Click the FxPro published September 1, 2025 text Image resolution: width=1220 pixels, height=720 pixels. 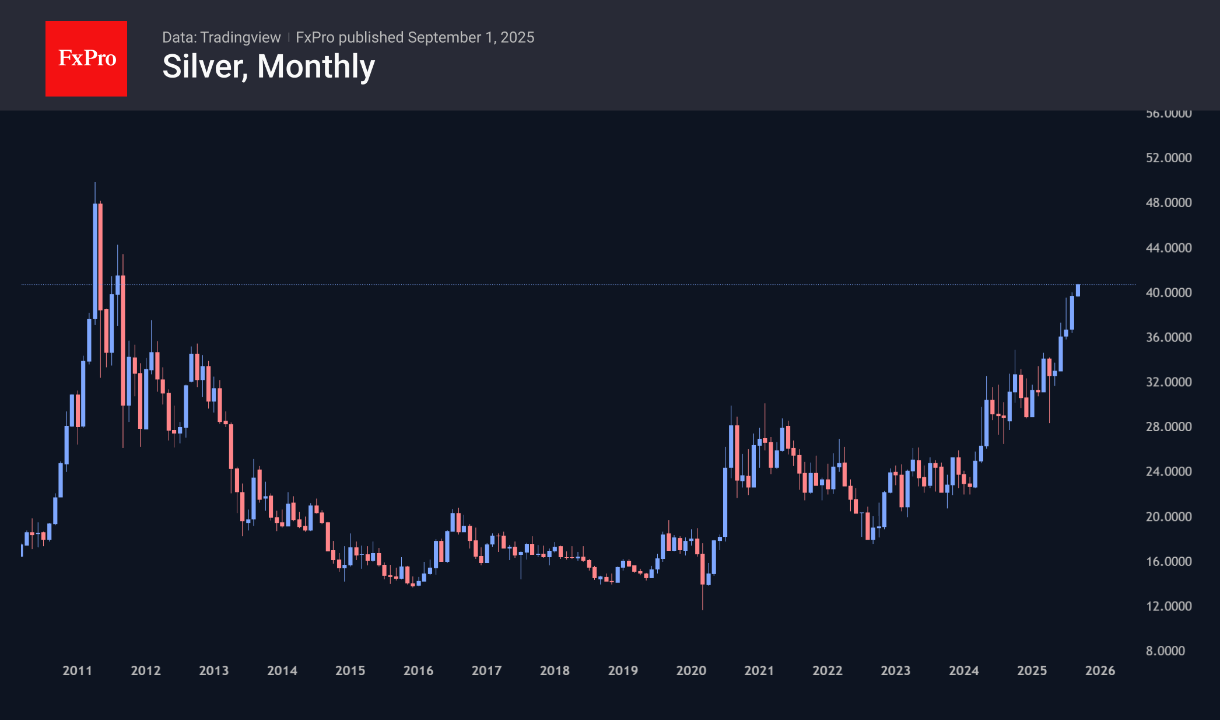point(415,37)
